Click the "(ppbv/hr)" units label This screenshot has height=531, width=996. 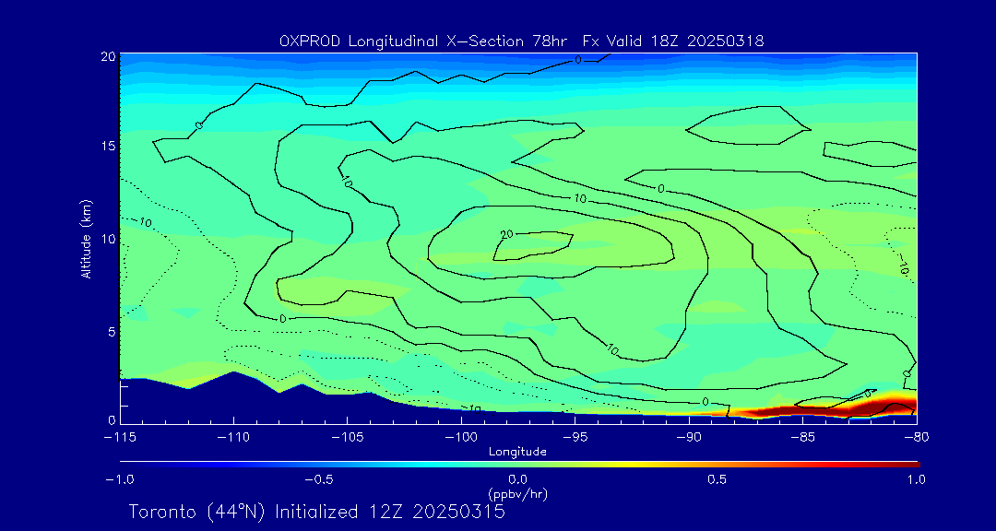click(517, 493)
